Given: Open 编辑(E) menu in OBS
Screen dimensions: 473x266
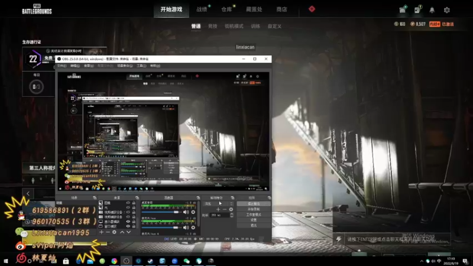Looking at the screenshot, I should 75,66.
